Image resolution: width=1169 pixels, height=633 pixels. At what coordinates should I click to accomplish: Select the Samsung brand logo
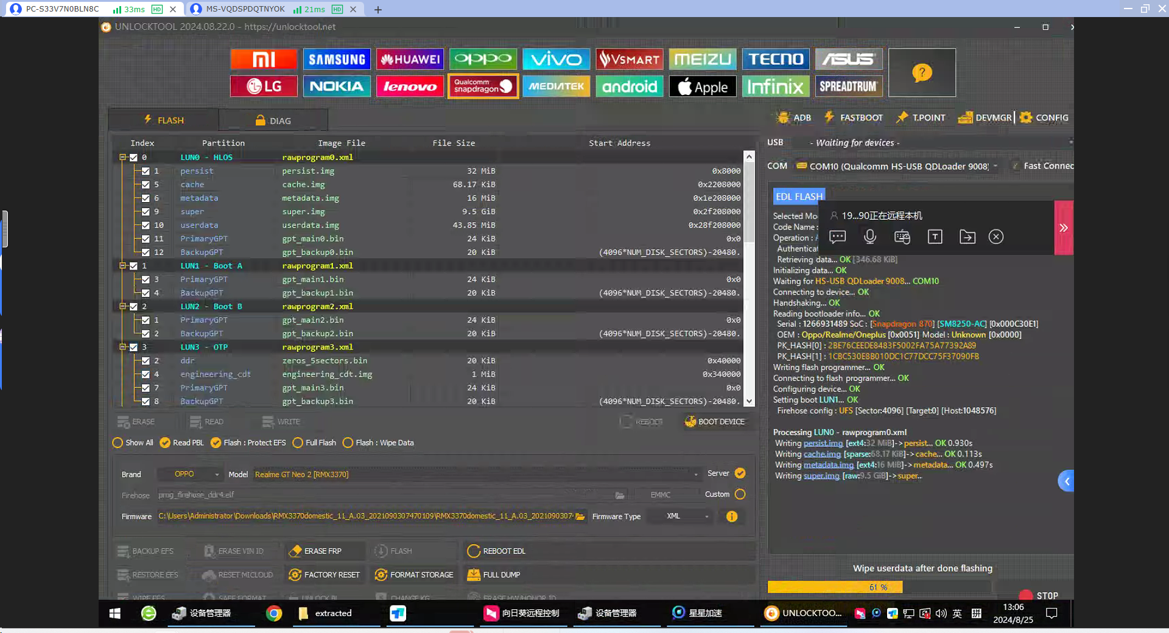337,59
